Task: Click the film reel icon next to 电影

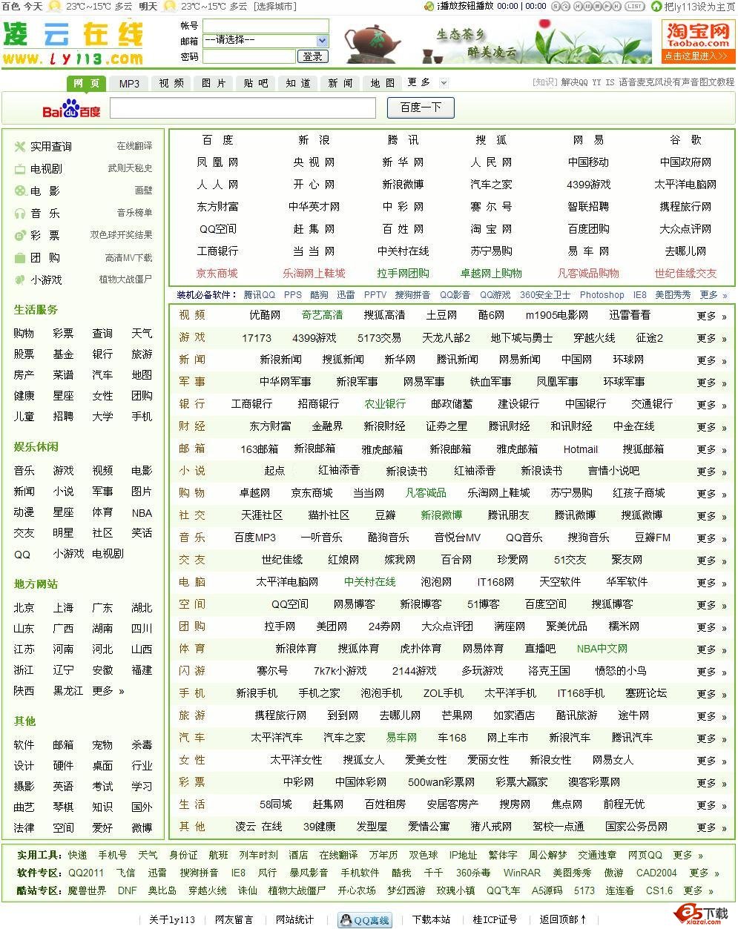Action: (x=20, y=191)
